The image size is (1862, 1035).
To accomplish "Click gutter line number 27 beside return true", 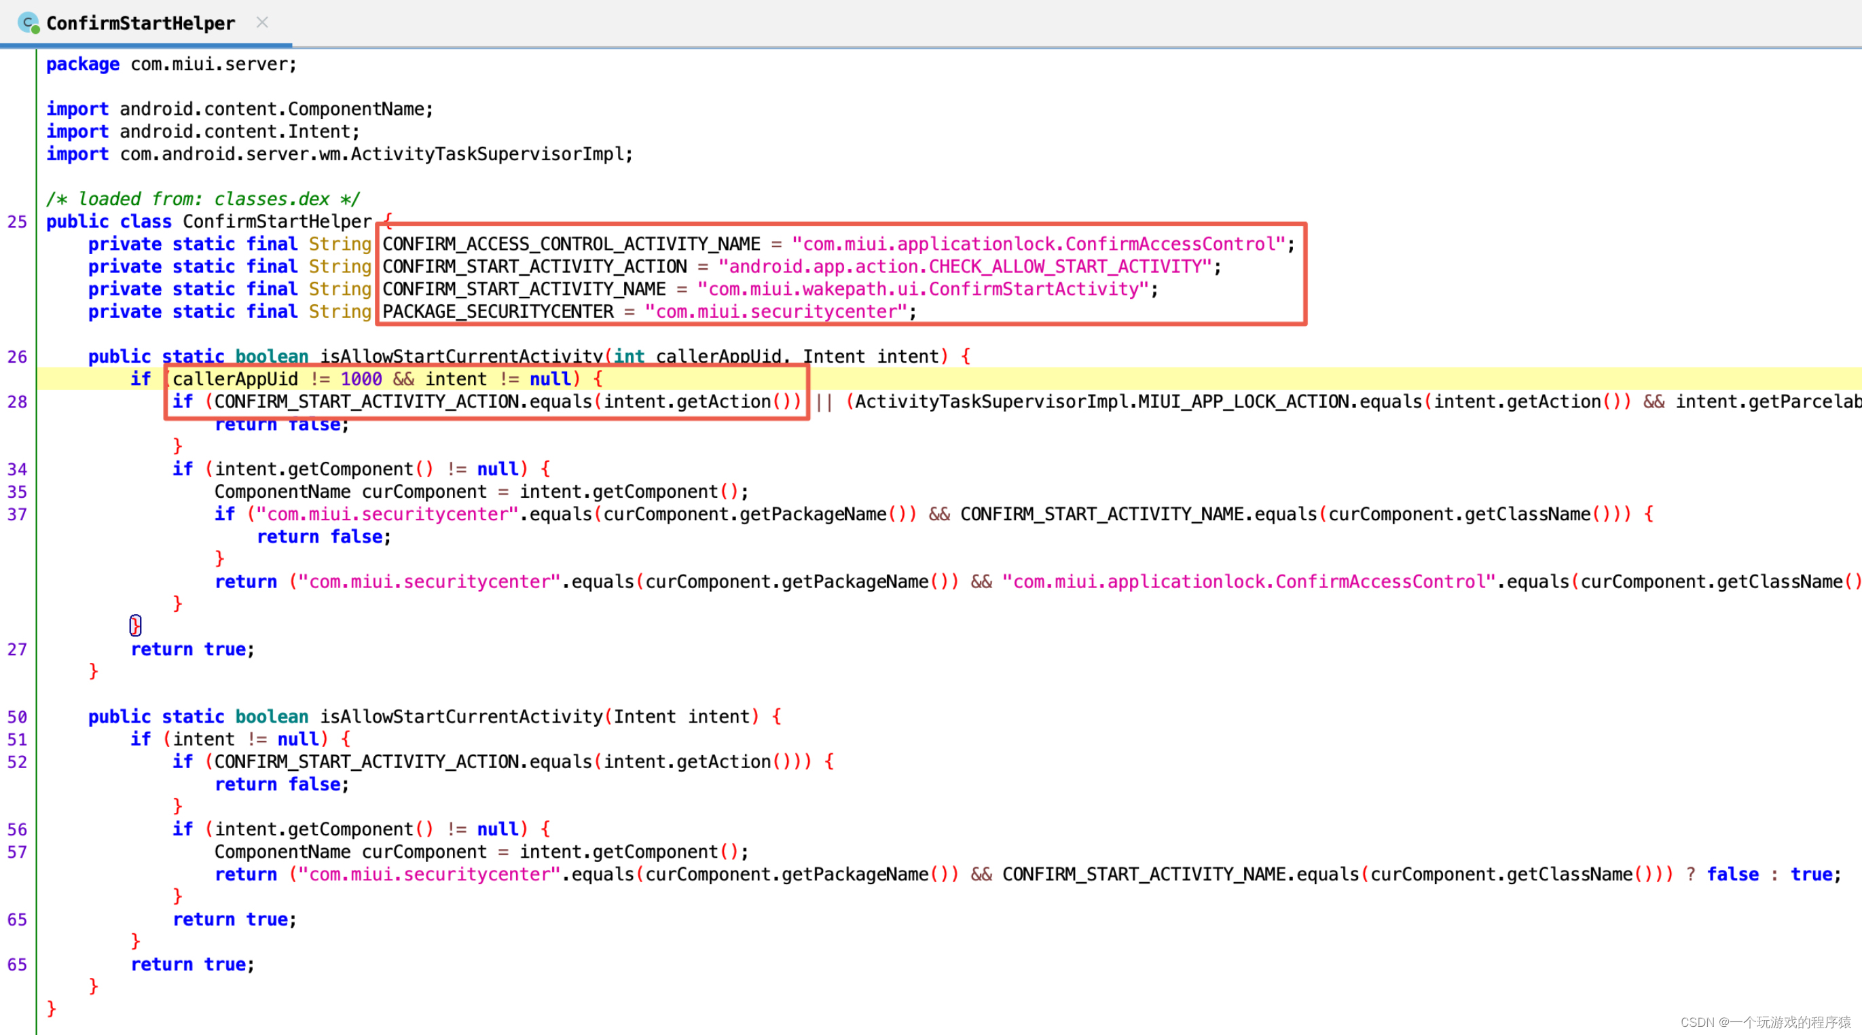I will pyautogui.click(x=18, y=650).
